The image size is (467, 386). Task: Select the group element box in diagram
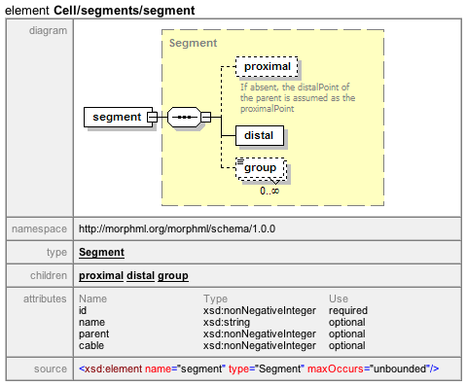(261, 169)
